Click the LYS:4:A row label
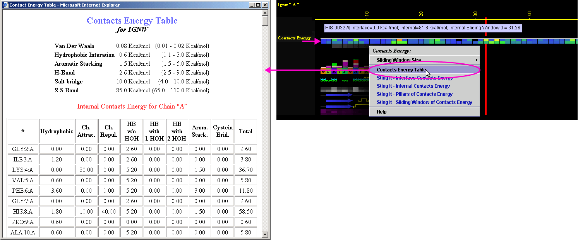The width and height of the screenshot is (578, 241). [x=23, y=170]
